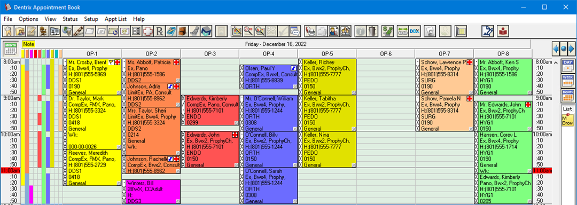Go to previous day with left arrow
The height and width of the screenshot is (205, 577).
(556, 49)
